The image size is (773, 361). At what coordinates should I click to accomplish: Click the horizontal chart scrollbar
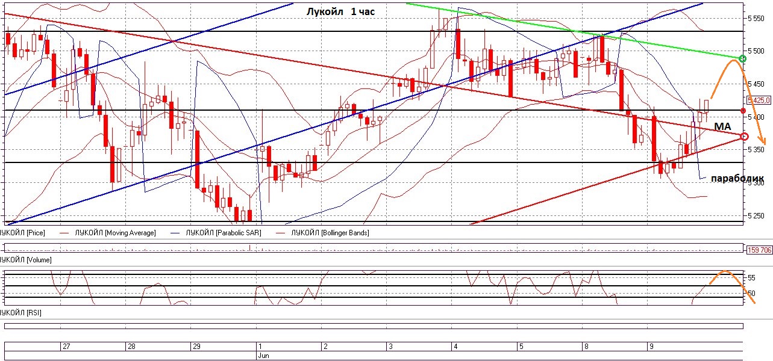click(374, 326)
